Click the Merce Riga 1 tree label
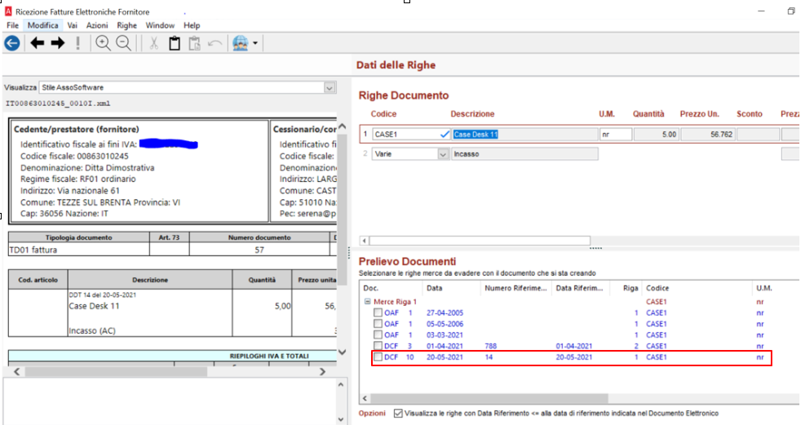The width and height of the screenshot is (805, 425). 395,301
